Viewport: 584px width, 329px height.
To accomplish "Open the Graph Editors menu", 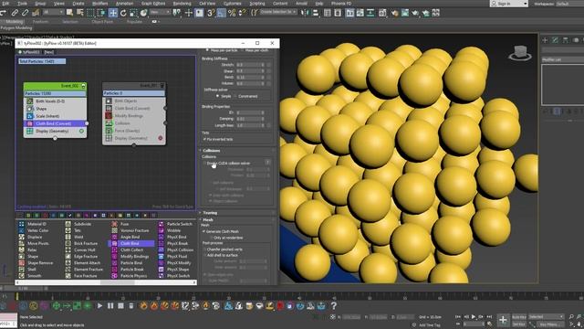I will point(153,4).
